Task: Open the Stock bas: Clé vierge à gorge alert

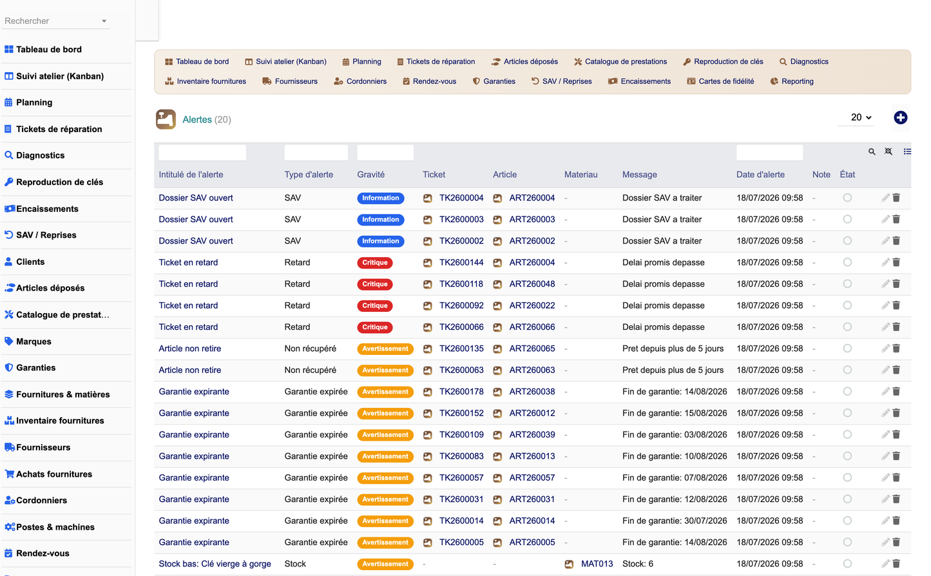Action: point(215,564)
